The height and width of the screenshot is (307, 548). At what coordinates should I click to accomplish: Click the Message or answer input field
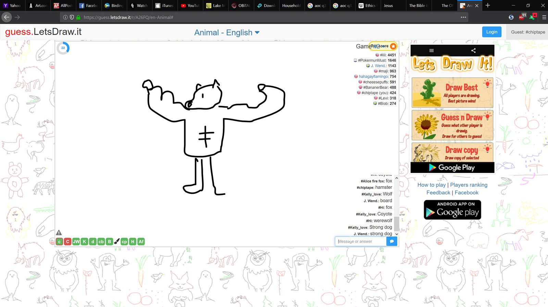(x=361, y=241)
